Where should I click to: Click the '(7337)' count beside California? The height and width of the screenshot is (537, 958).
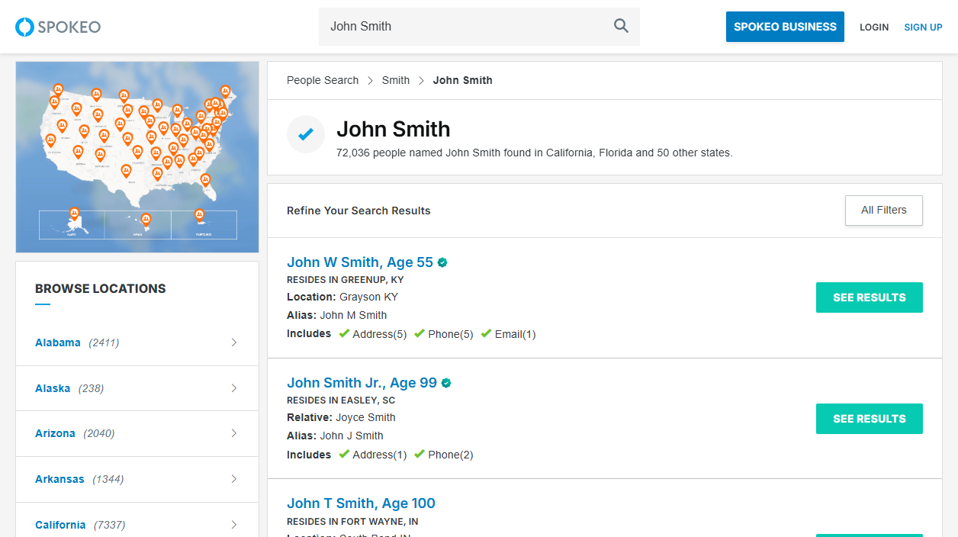point(109,525)
